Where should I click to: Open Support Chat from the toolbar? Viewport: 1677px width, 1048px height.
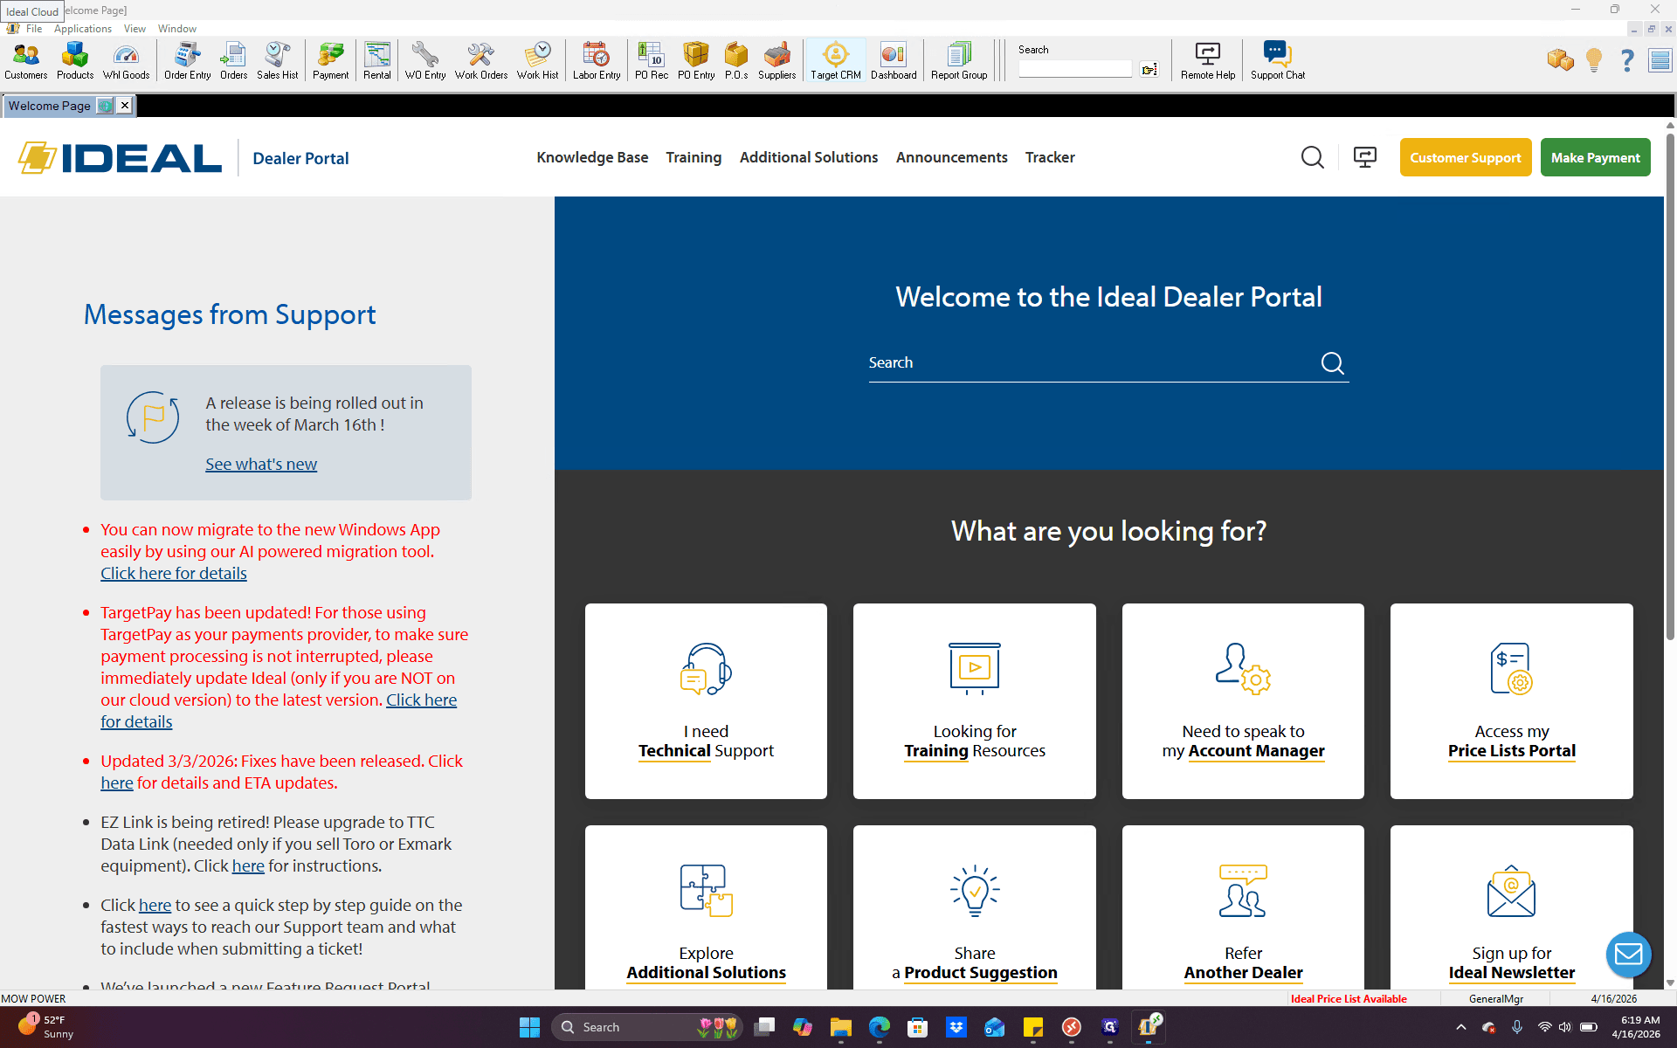1277,60
